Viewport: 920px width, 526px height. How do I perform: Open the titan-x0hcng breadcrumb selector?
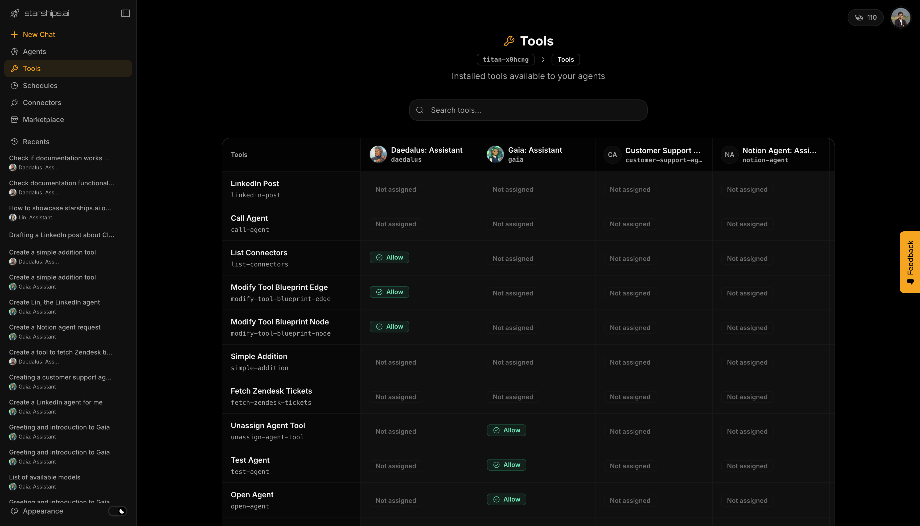(x=505, y=60)
